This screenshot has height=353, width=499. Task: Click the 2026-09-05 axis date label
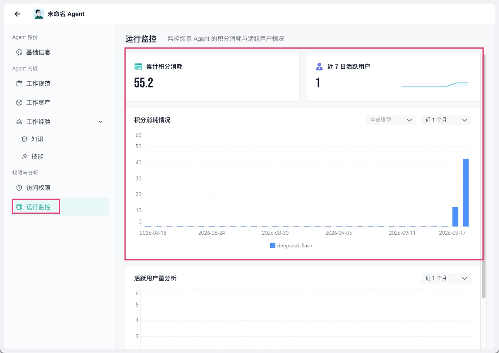[x=338, y=233]
